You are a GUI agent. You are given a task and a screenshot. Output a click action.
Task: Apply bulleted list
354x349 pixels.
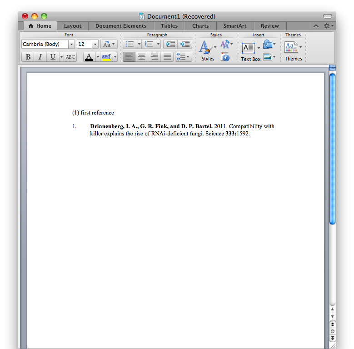tap(130, 44)
